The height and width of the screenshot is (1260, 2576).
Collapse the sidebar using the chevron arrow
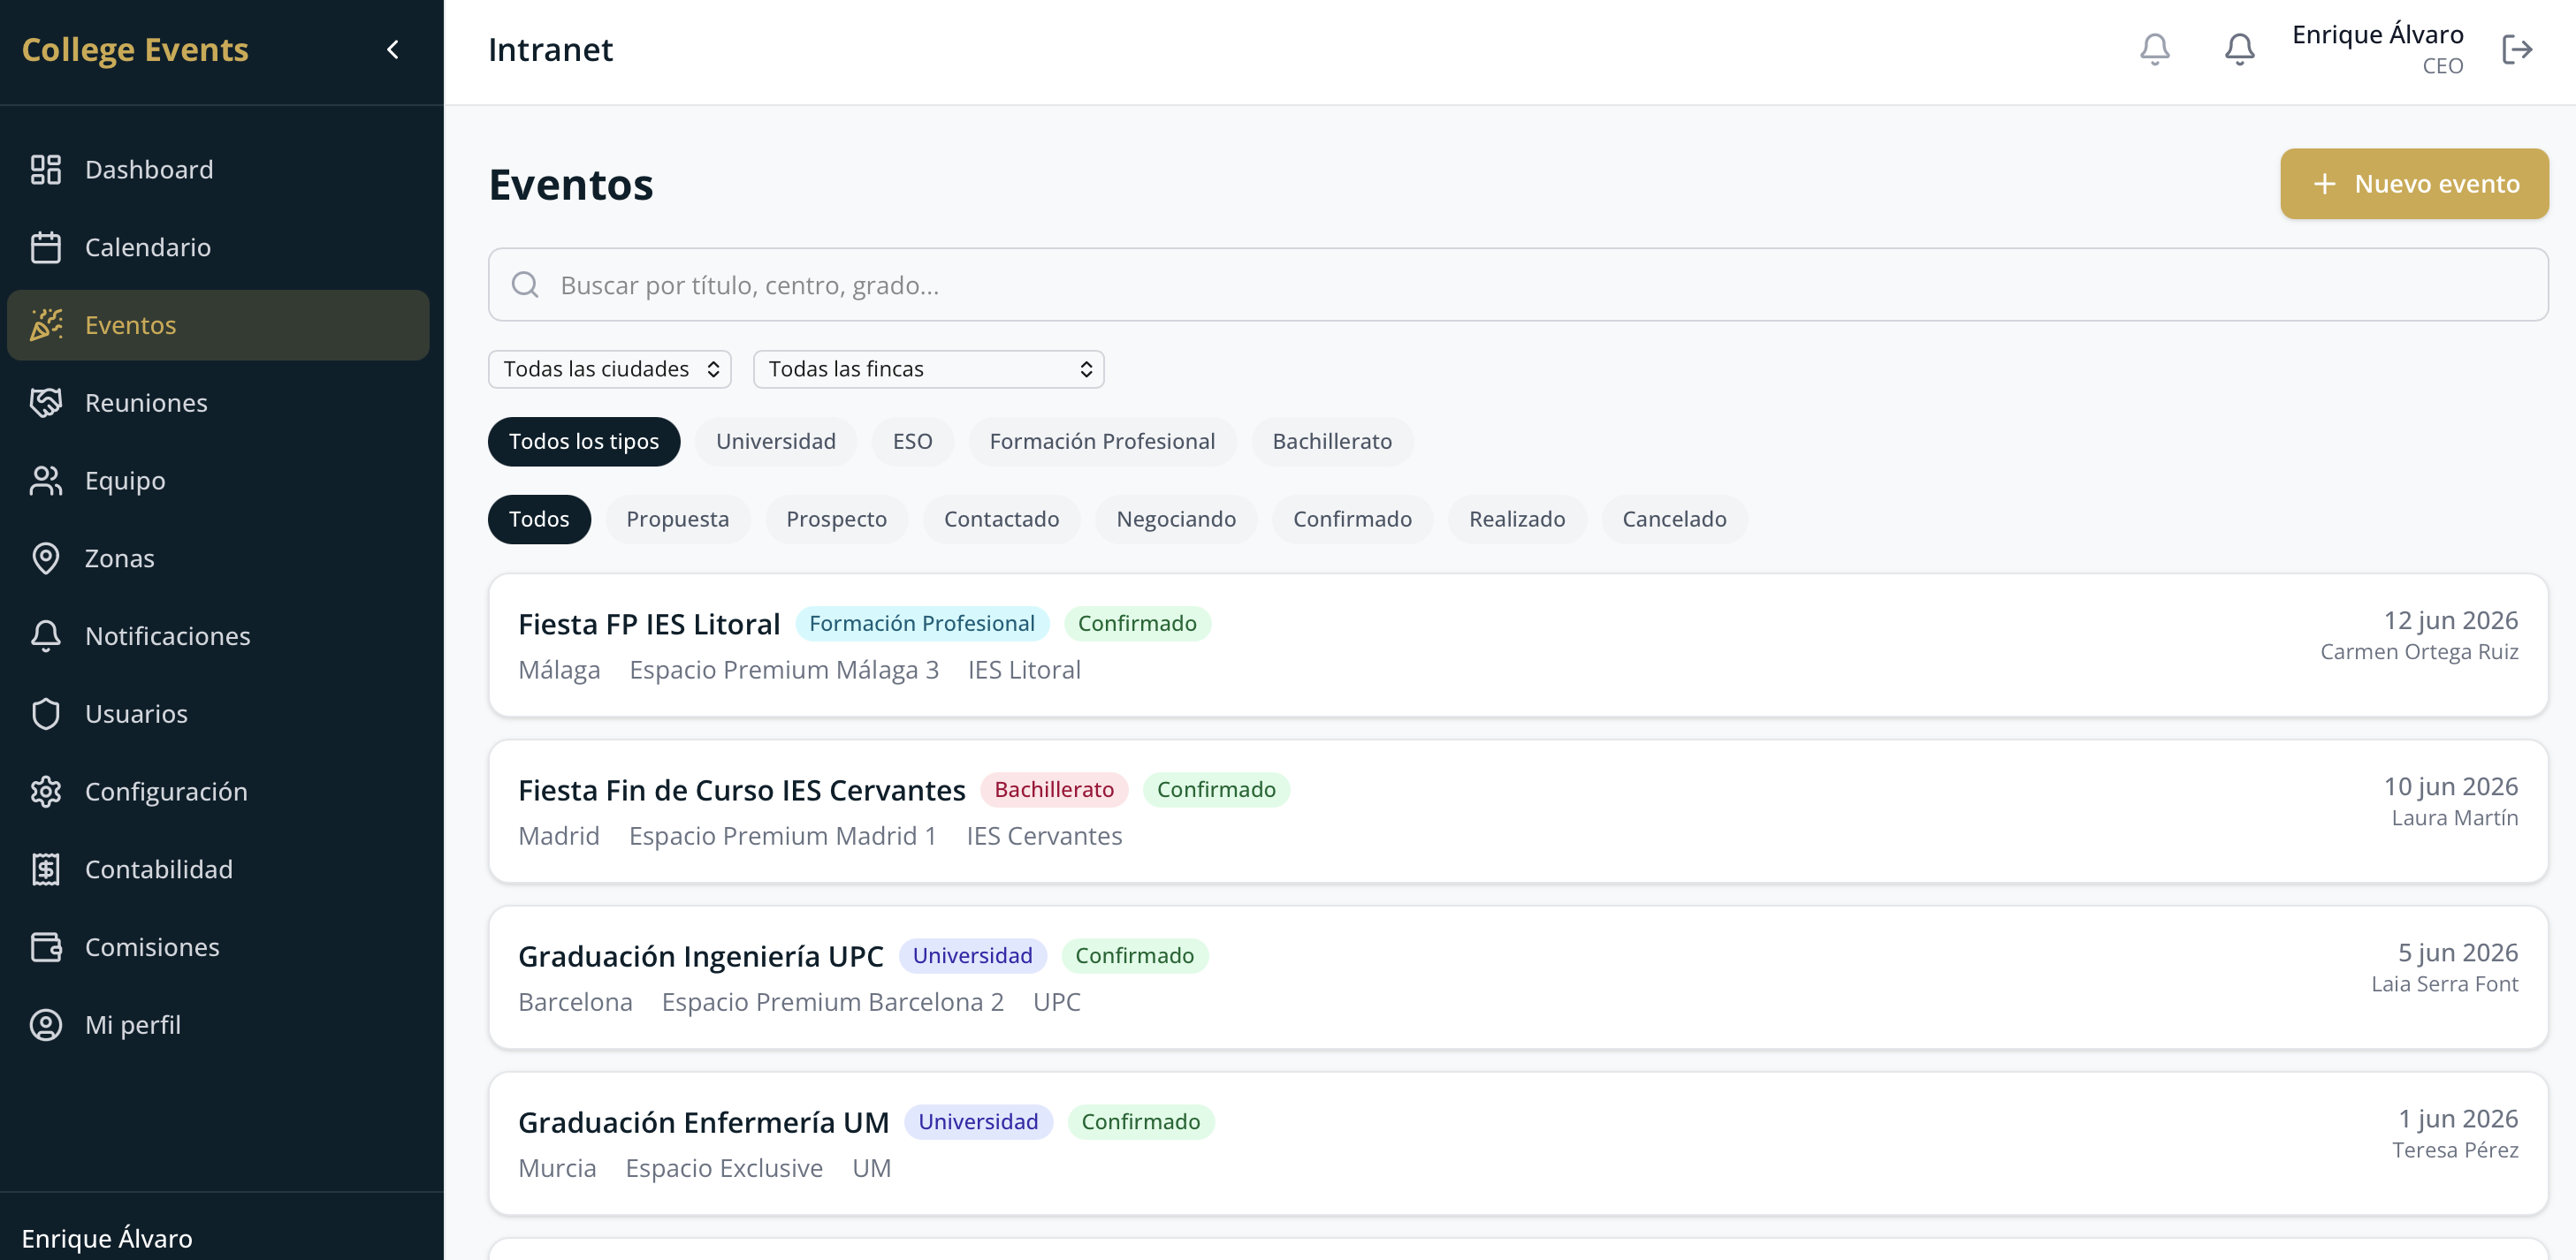click(393, 50)
